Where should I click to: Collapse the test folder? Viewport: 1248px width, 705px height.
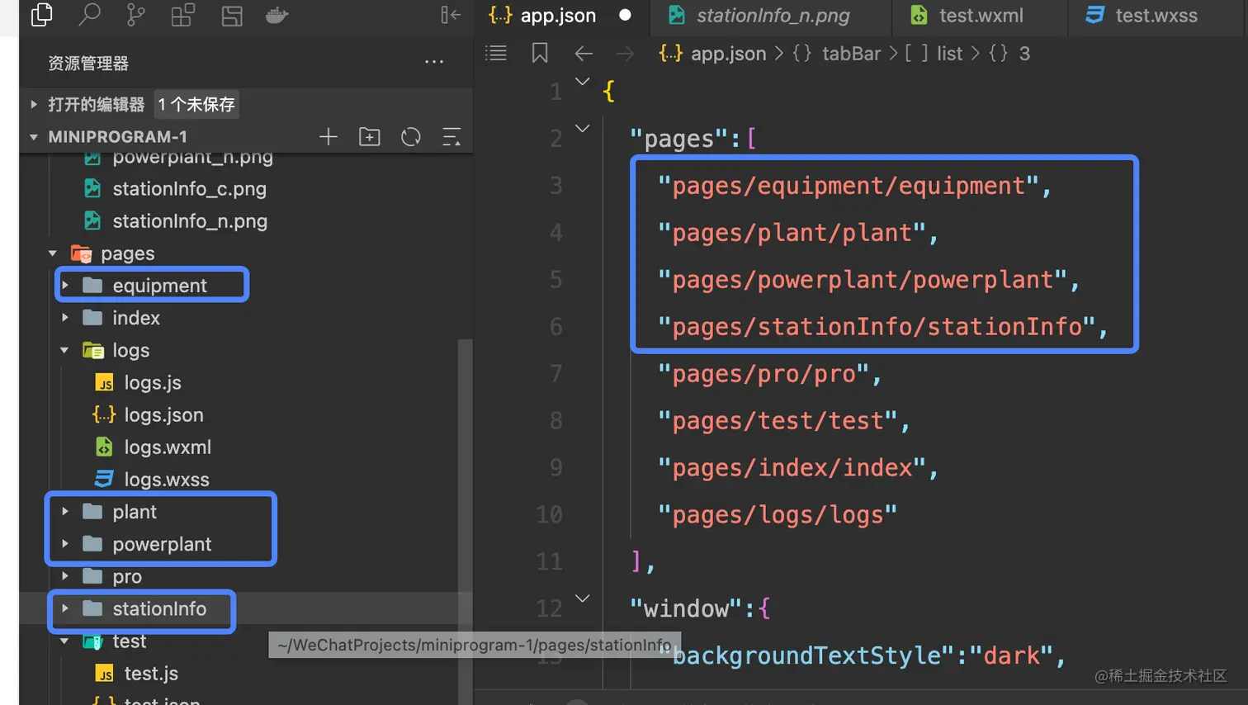(x=65, y=641)
